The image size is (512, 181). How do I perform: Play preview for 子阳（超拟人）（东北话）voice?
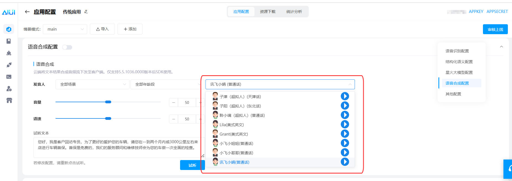click(345, 106)
